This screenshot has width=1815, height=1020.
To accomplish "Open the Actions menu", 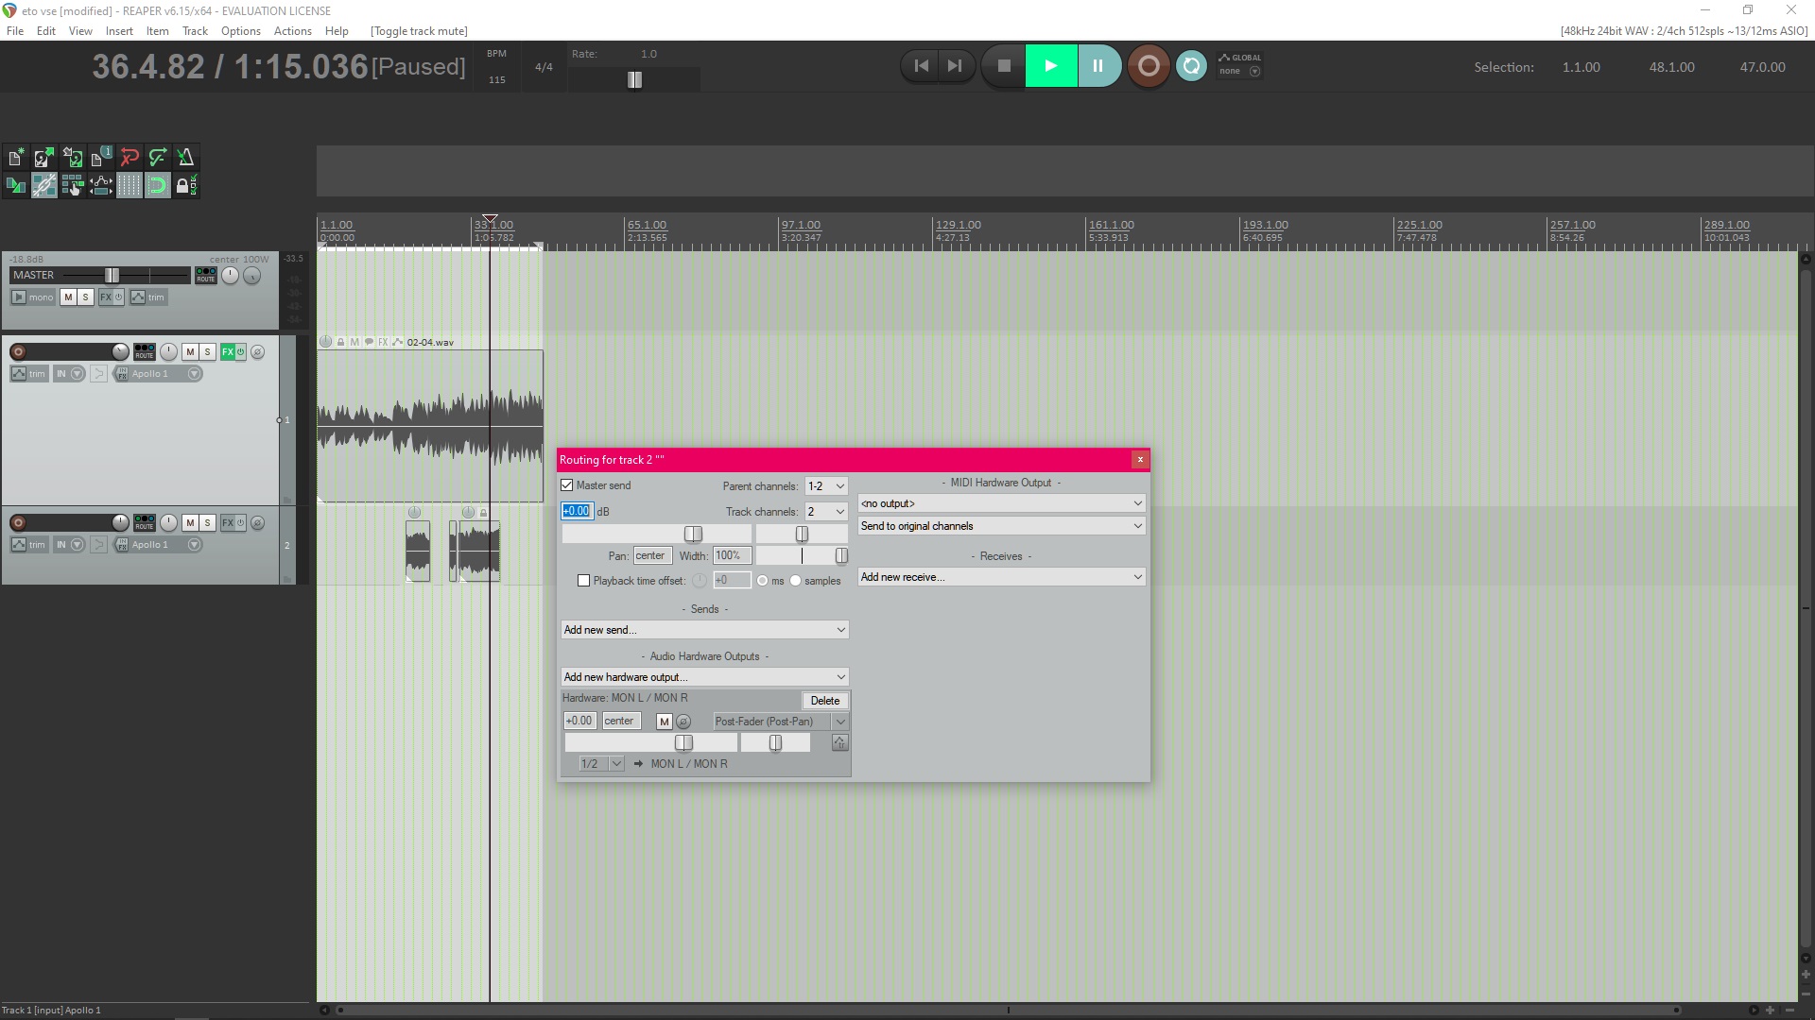I will [x=292, y=31].
